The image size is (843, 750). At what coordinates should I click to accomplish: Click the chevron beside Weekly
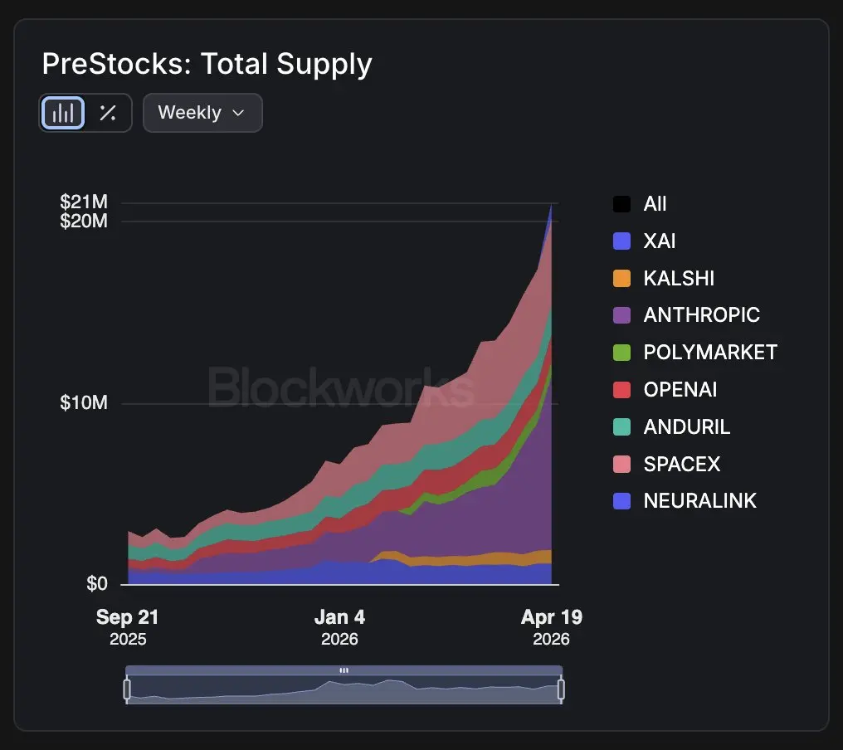(x=238, y=113)
